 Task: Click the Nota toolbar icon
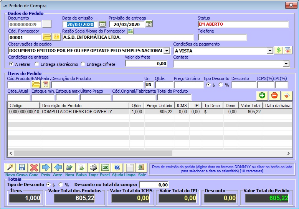coord(69,168)
